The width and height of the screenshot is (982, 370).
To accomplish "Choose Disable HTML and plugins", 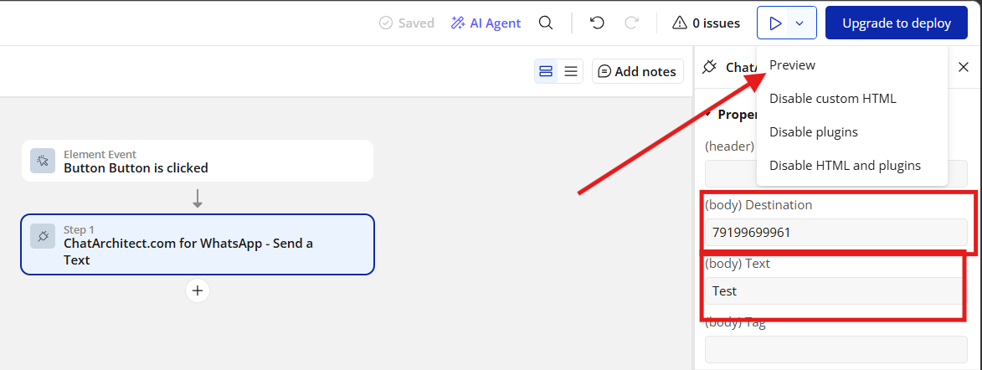I will click(845, 166).
